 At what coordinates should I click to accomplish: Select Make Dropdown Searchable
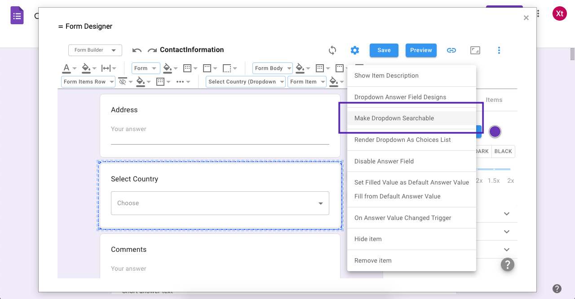(411, 119)
